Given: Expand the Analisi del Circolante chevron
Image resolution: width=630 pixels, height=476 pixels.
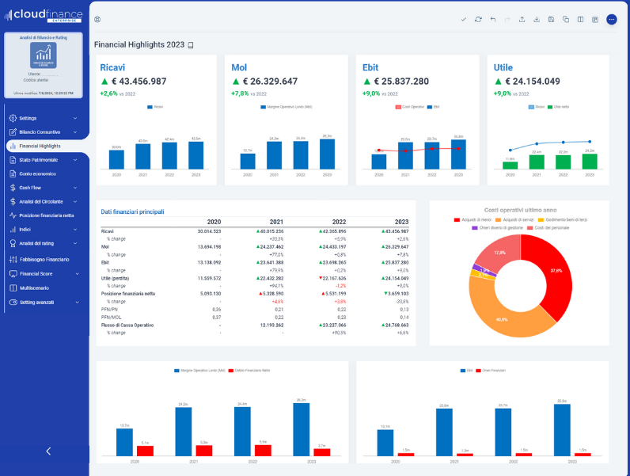Looking at the screenshot, I should (x=75, y=201).
